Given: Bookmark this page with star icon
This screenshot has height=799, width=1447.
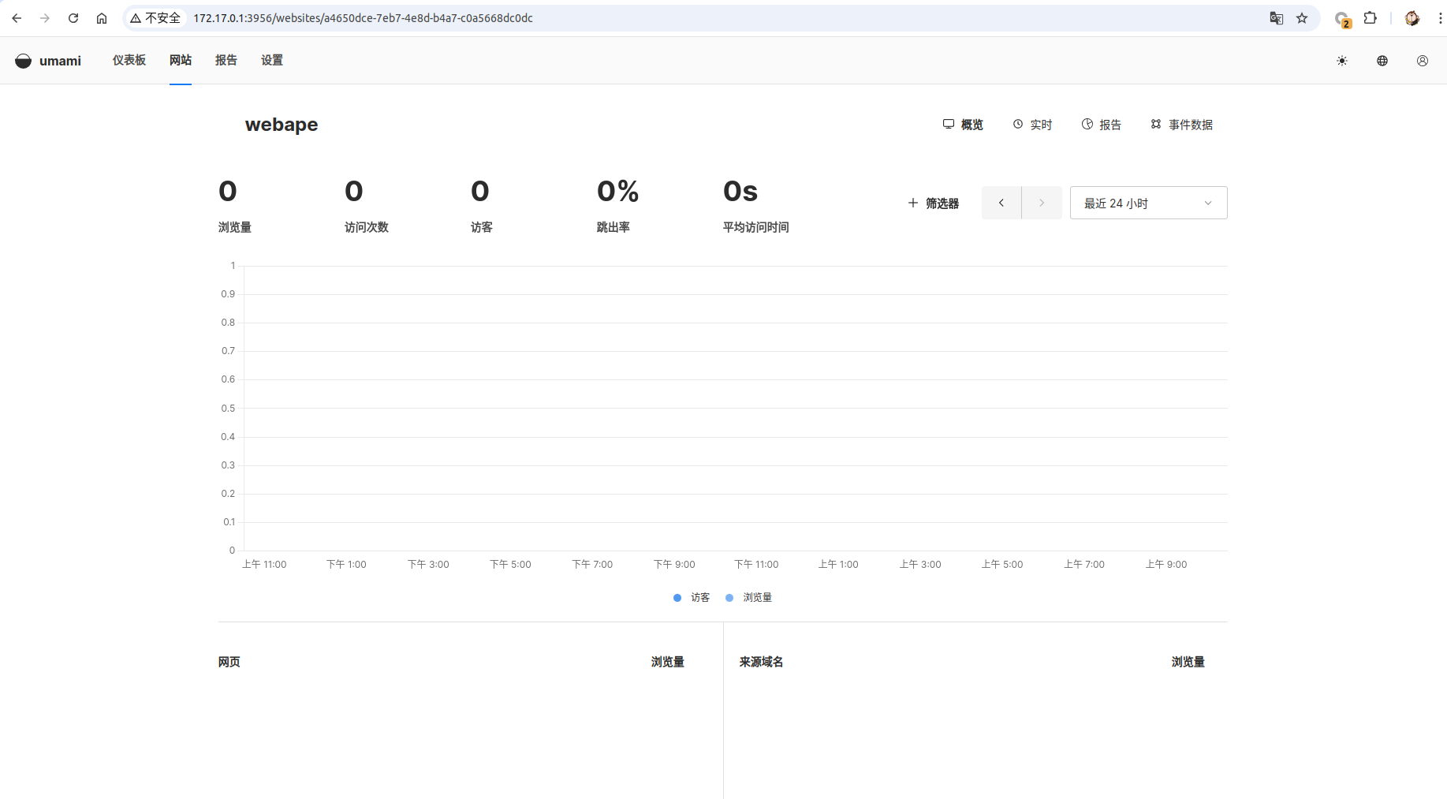Looking at the screenshot, I should (1302, 18).
